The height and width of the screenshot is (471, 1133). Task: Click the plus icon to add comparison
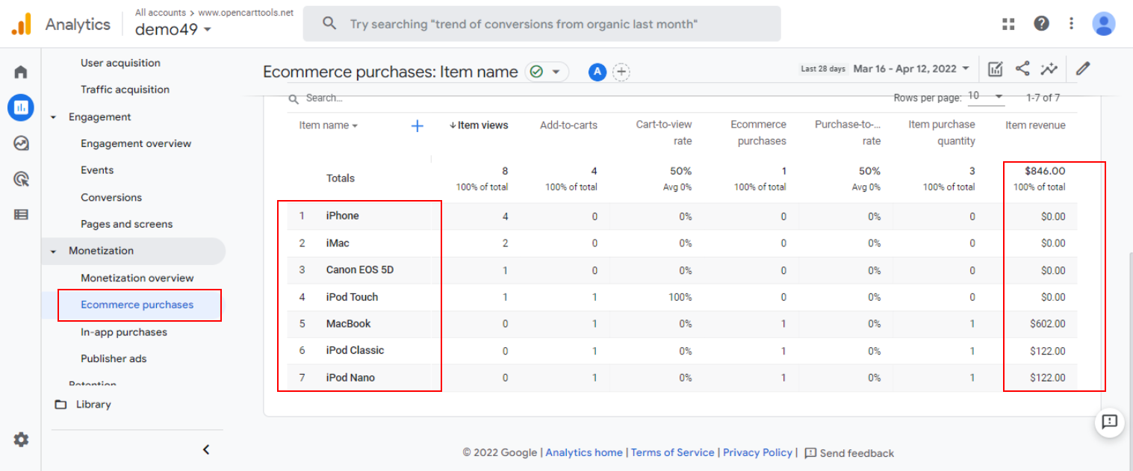(621, 72)
